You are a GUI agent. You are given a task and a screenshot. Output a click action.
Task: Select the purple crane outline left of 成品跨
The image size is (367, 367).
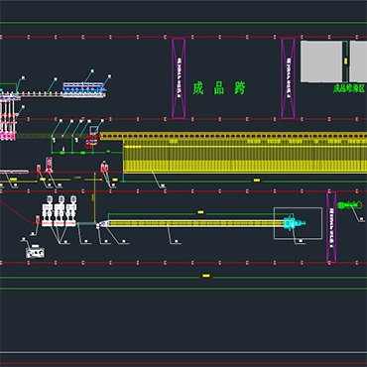[179, 78]
